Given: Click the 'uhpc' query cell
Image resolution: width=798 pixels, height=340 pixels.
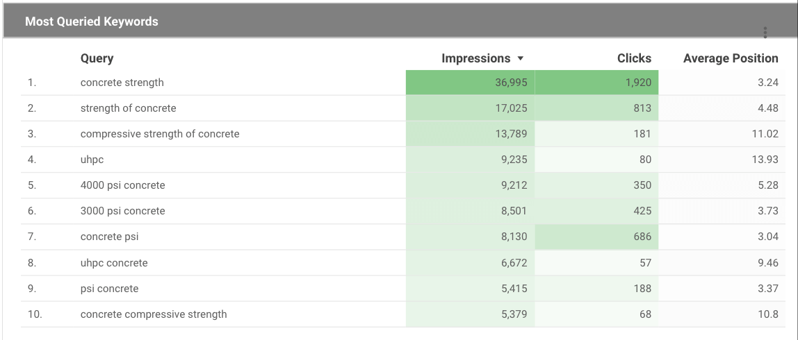Looking at the screenshot, I should [x=92, y=160].
